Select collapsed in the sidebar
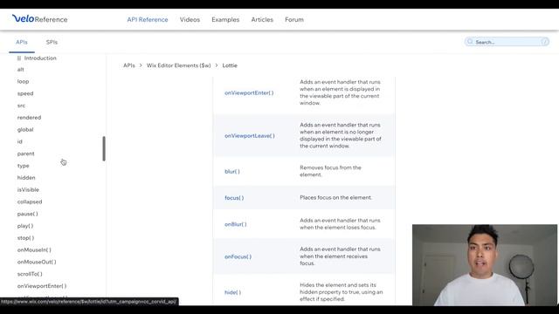This screenshot has width=559, height=314. point(30,201)
